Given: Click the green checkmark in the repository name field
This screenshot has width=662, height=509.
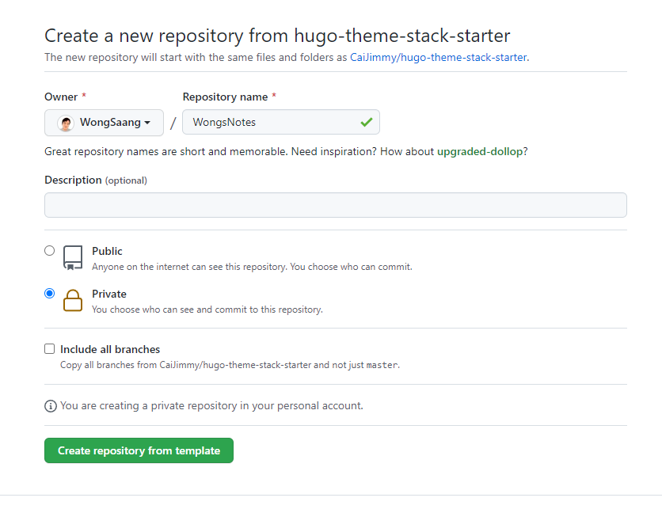Looking at the screenshot, I should [x=366, y=123].
